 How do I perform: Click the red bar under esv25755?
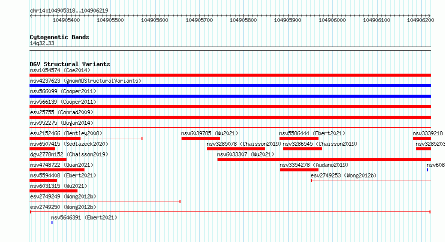pos(230,117)
